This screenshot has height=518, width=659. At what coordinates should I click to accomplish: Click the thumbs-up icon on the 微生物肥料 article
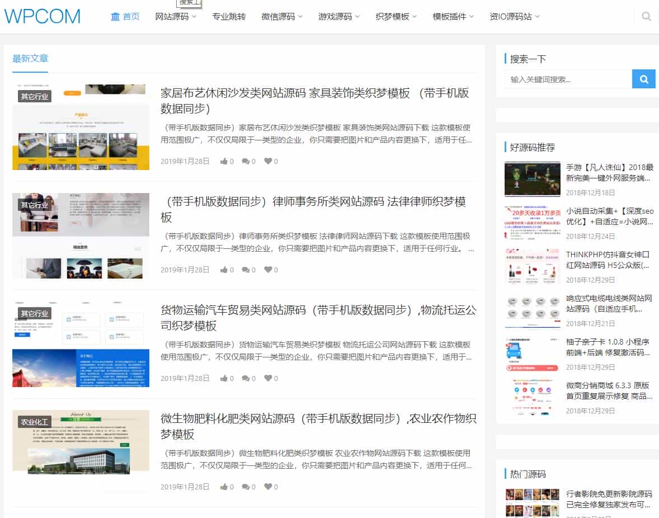[225, 487]
